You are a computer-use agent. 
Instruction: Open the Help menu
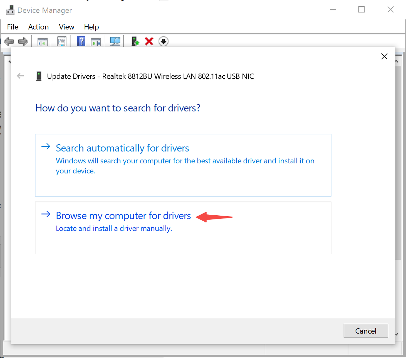tap(91, 27)
